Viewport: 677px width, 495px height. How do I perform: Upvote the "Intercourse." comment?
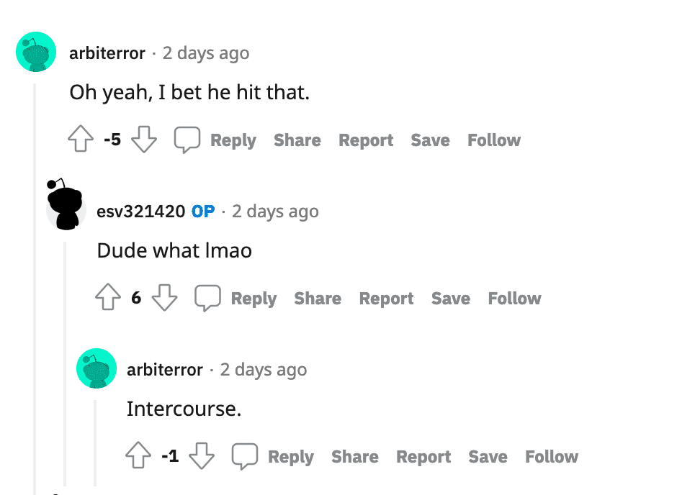pos(138,456)
